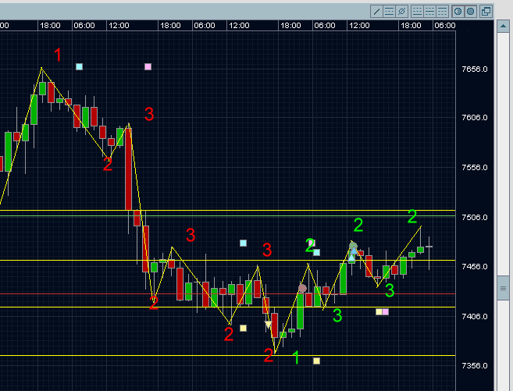
Task: Click the yellow square marker below green 1
Action: (x=316, y=361)
